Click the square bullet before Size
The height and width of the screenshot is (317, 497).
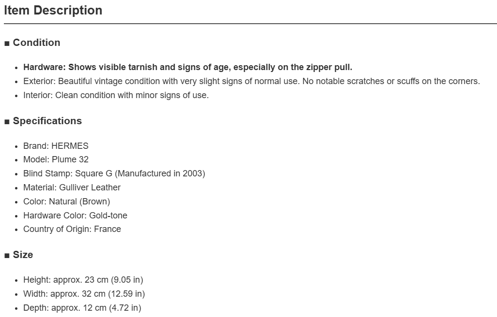coord(7,255)
